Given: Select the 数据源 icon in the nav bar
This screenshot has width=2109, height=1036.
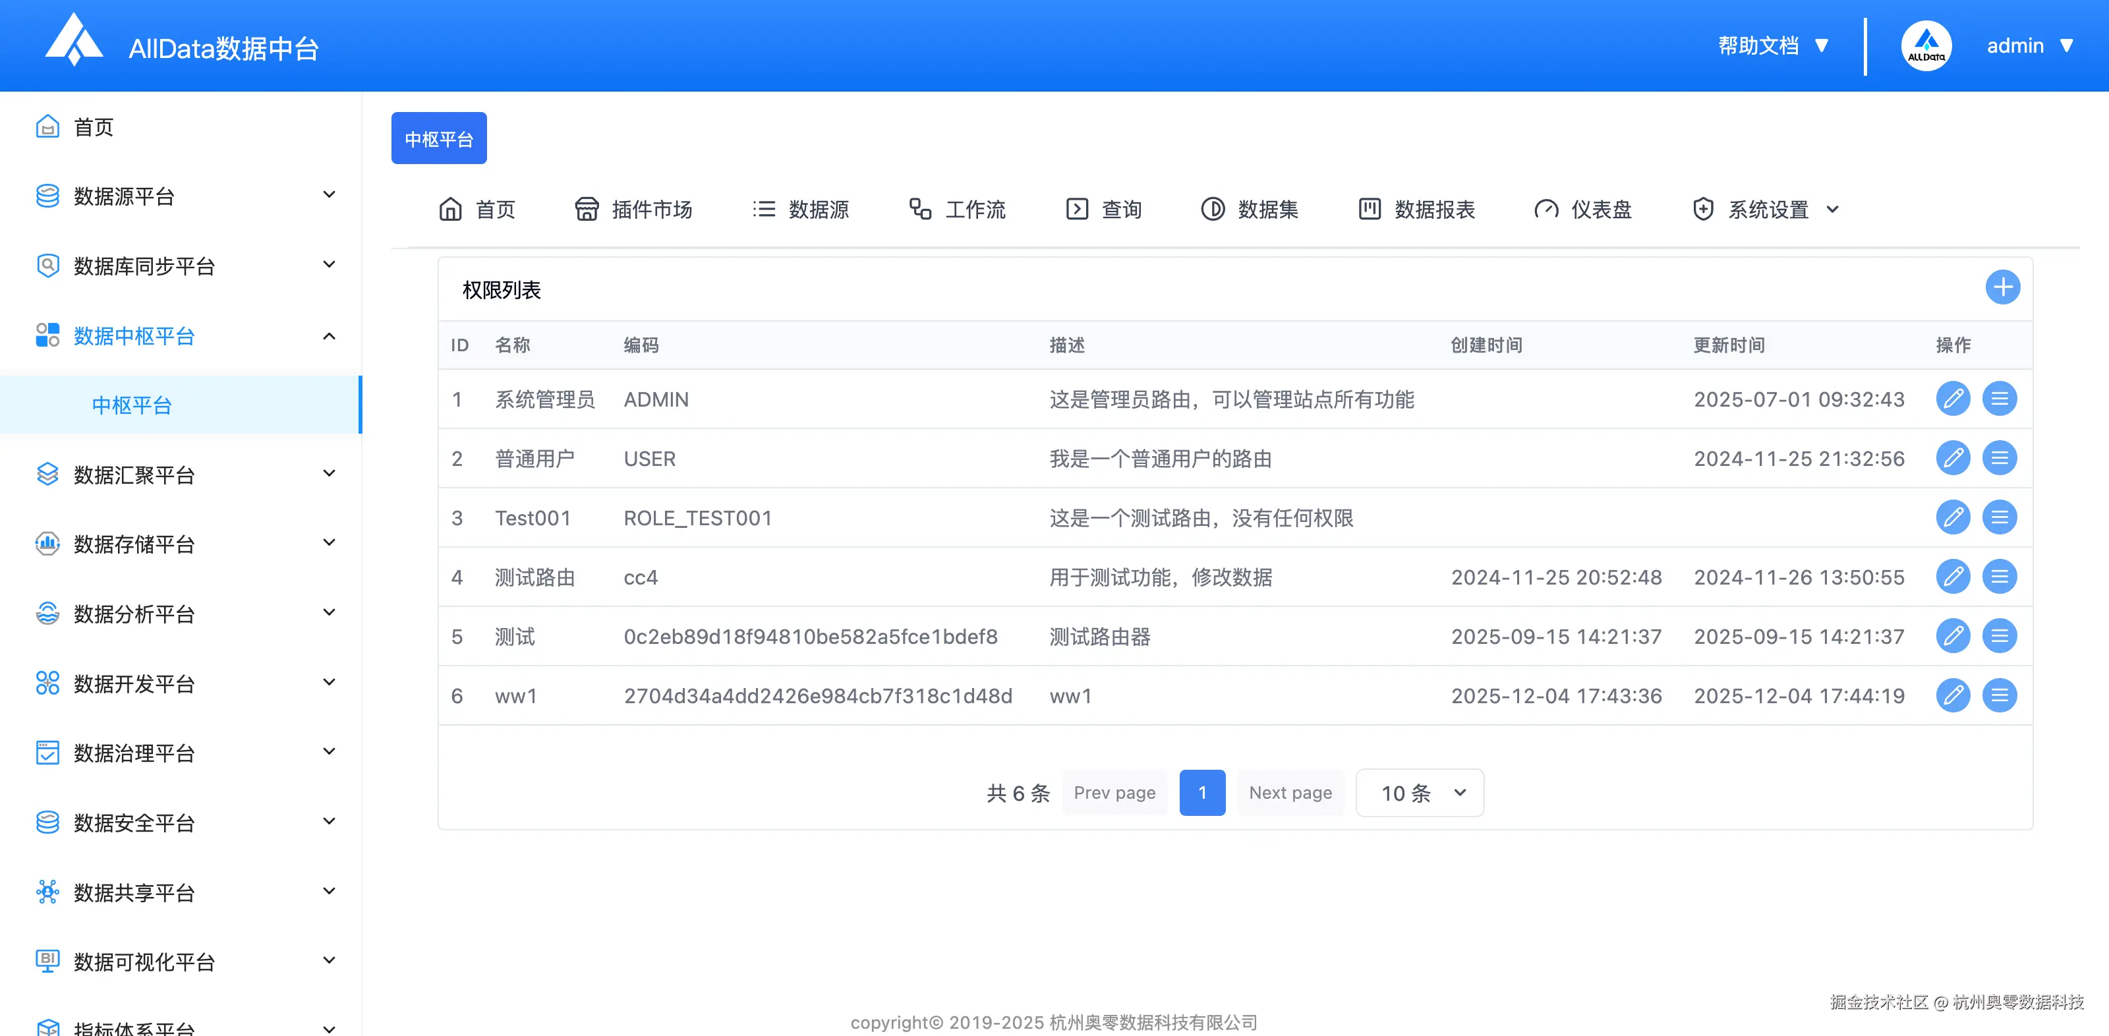Looking at the screenshot, I should click(763, 209).
